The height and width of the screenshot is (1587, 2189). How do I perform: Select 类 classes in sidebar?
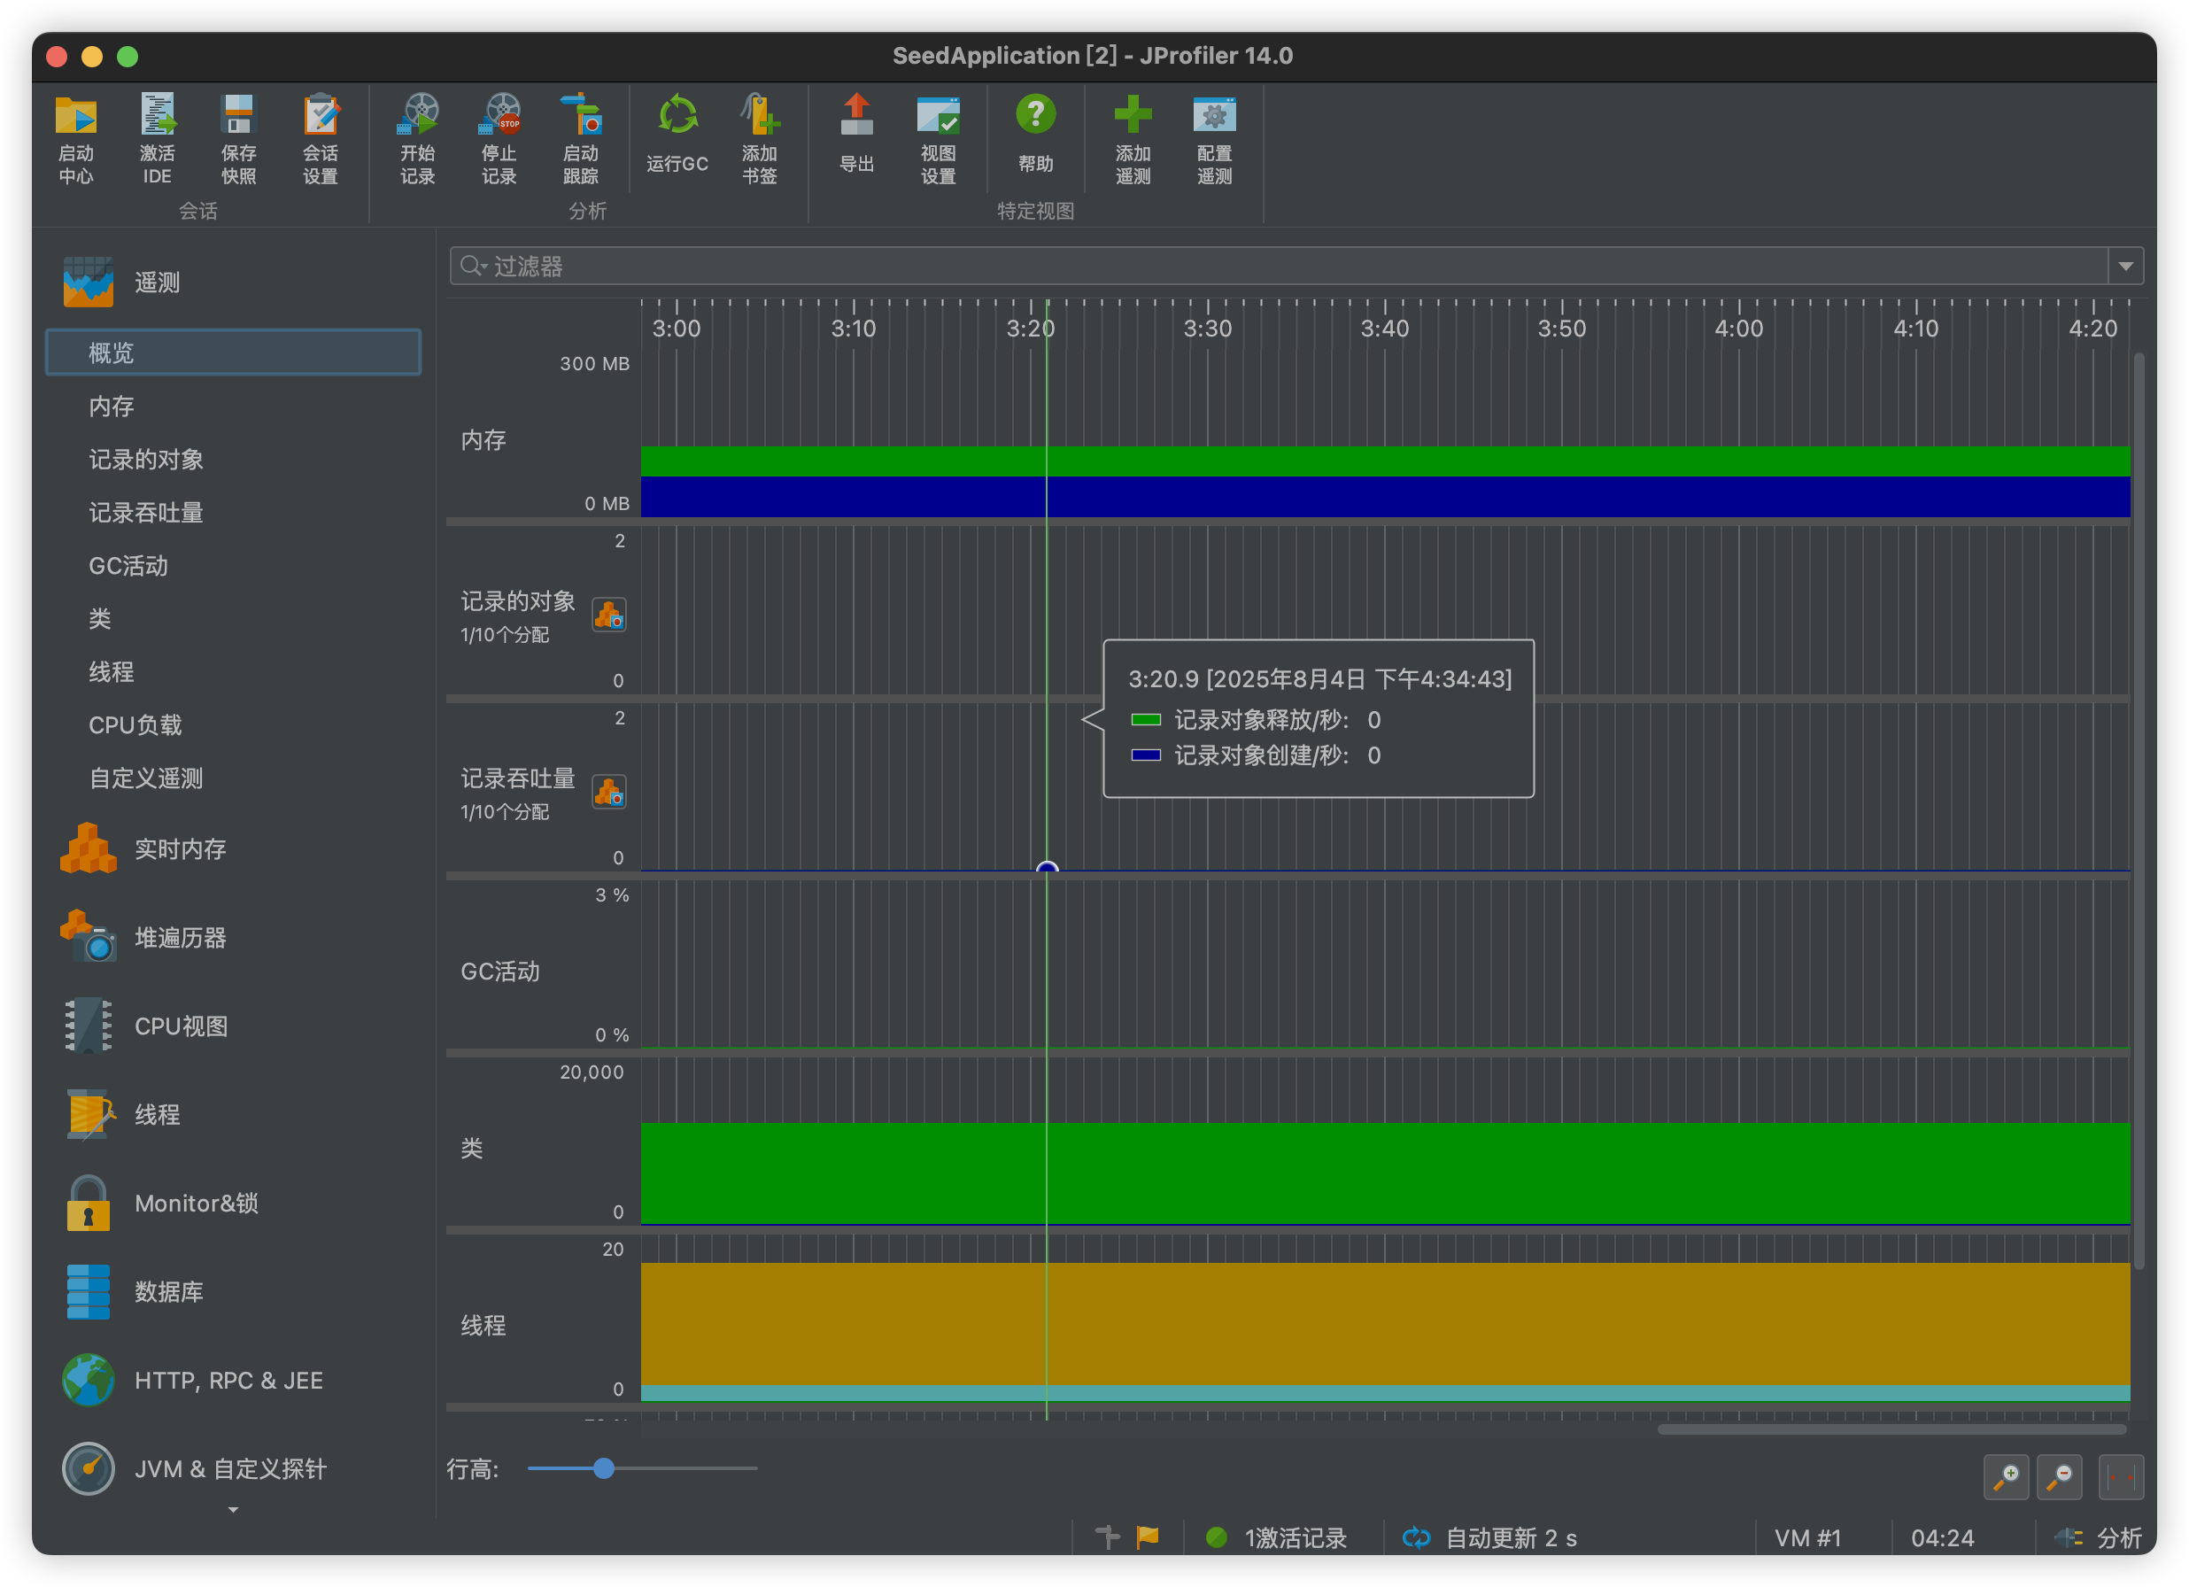point(100,619)
